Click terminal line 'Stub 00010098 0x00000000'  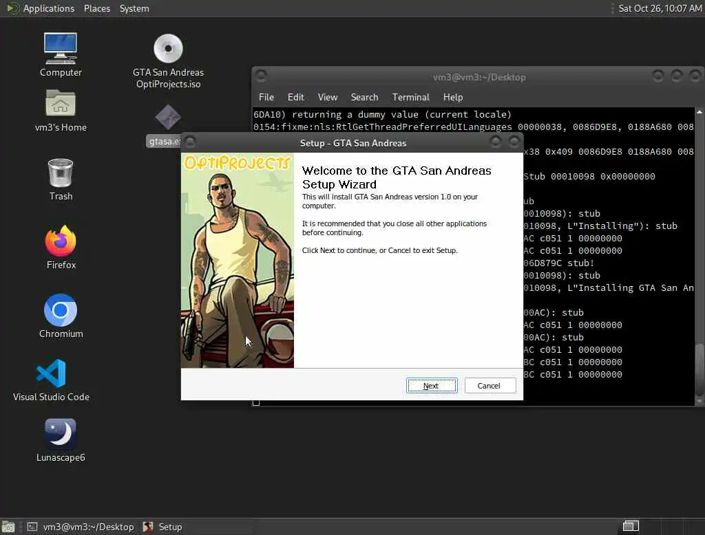click(589, 177)
